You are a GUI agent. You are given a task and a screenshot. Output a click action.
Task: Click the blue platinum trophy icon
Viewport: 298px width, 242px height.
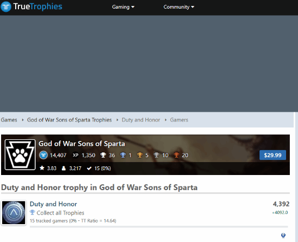123,155
